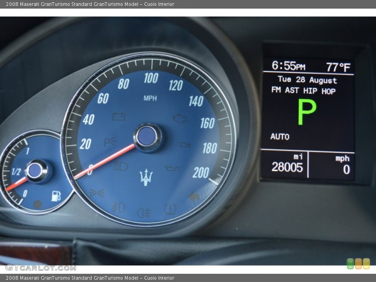Viewport: 376px width, 282px height.
Task: Click the 6:55PM clock readout
Action: [289, 65]
